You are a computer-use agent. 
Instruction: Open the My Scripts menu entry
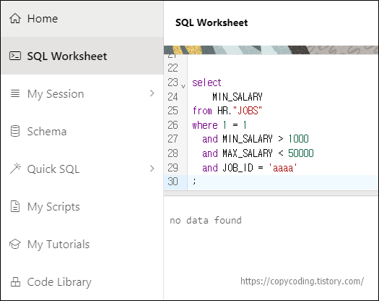(82, 206)
